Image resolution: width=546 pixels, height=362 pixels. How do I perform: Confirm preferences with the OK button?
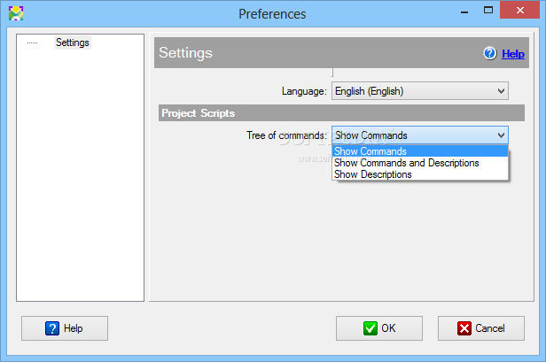coord(379,328)
